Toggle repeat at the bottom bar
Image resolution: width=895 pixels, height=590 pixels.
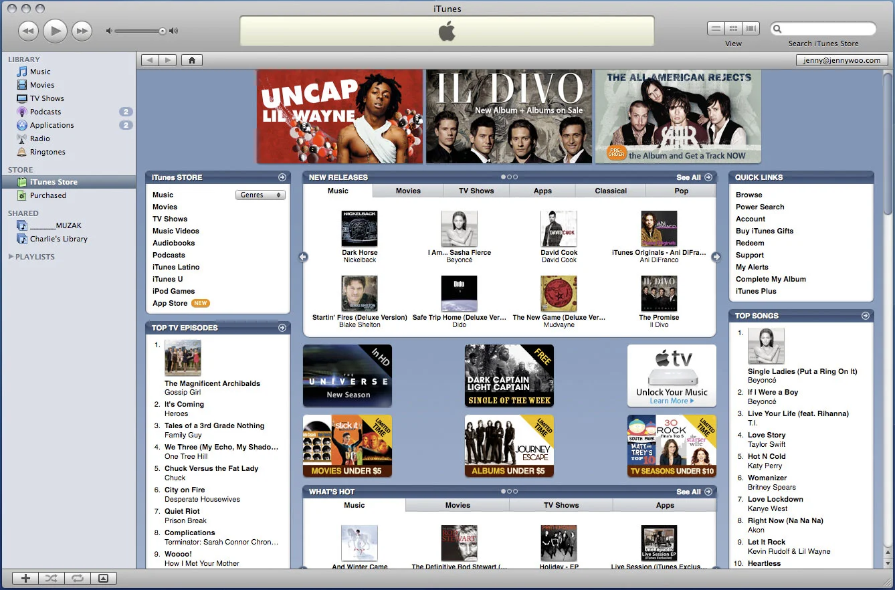click(78, 579)
